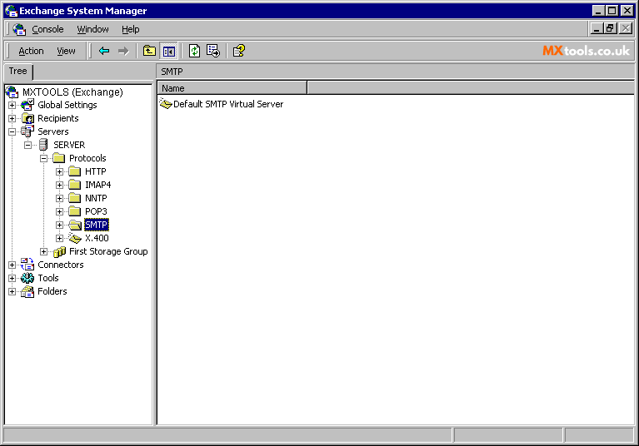639x446 pixels.
Task: Click the HTTP folder icon
Action: pyautogui.click(x=75, y=171)
